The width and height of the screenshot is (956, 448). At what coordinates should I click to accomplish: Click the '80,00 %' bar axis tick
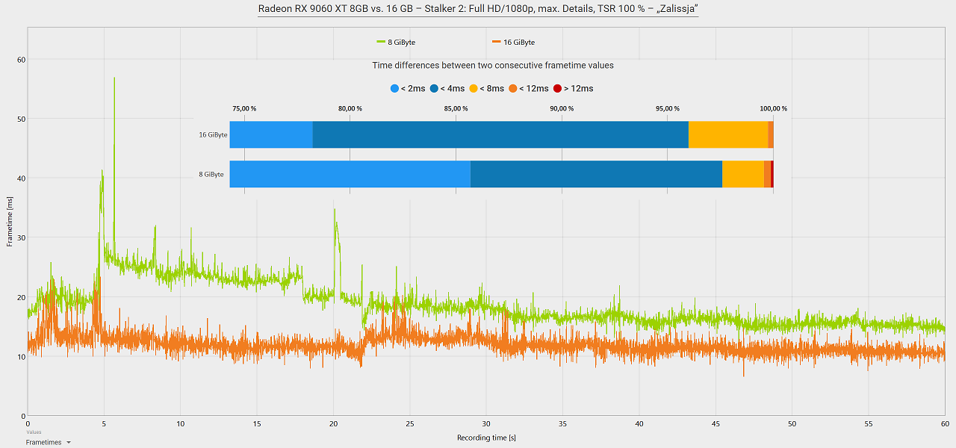tap(350, 108)
